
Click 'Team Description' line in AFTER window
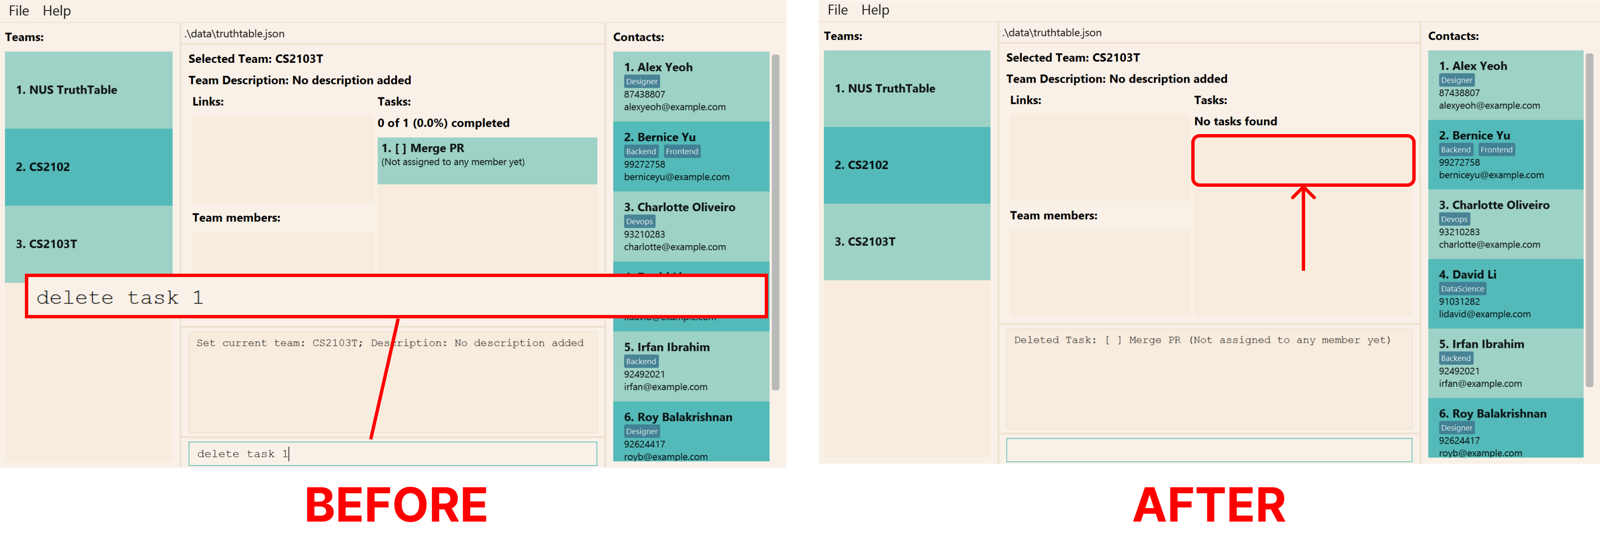click(1116, 79)
